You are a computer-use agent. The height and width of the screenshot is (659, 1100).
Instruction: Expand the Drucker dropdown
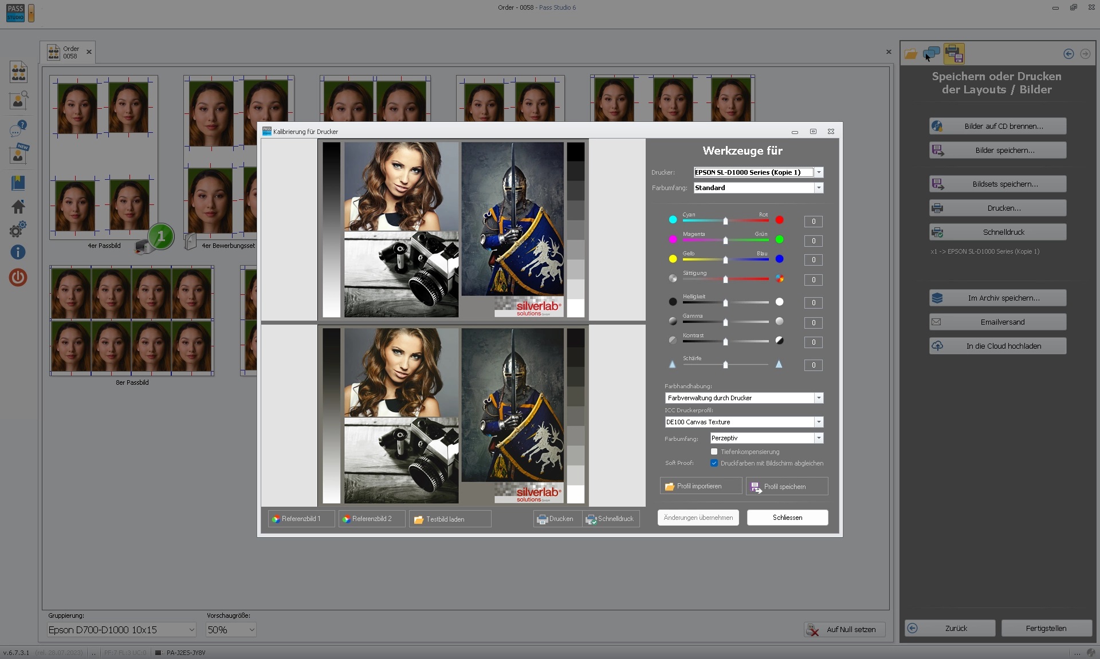(x=819, y=172)
